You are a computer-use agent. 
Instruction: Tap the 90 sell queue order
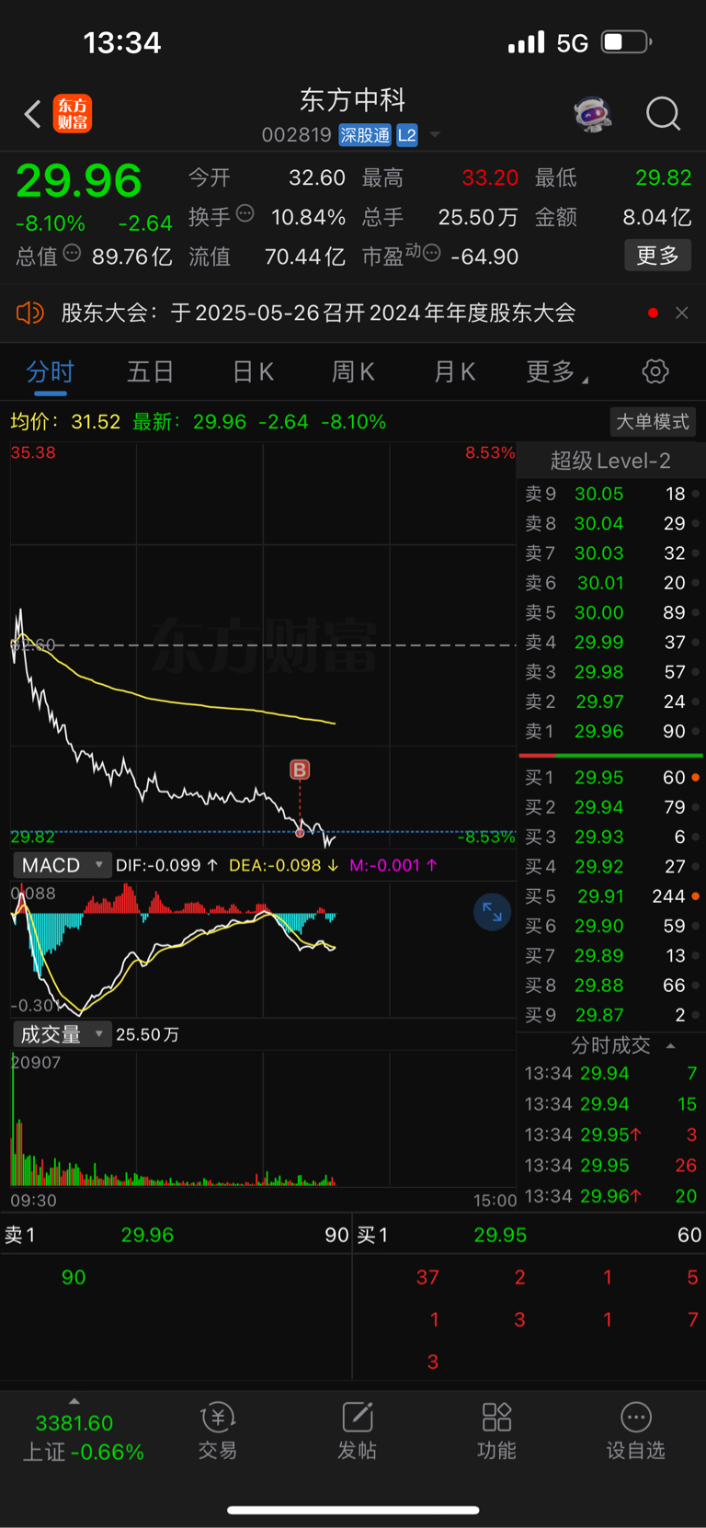pos(74,1277)
